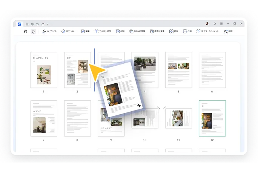Choose the テキスト追加 add text tool
The width and height of the screenshot is (258, 172).
[x=103, y=31]
